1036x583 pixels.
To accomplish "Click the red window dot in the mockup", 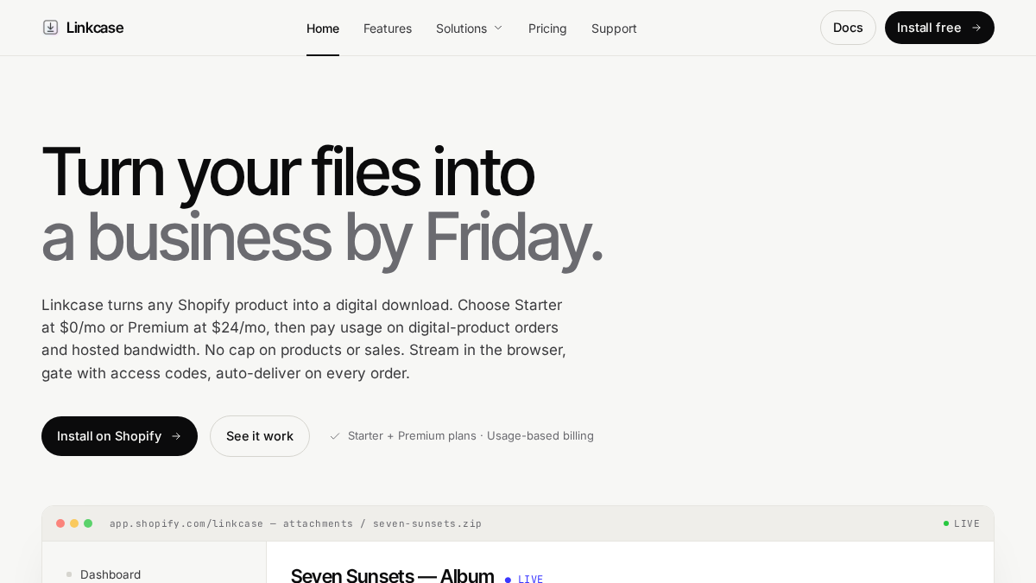I will coord(60,523).
